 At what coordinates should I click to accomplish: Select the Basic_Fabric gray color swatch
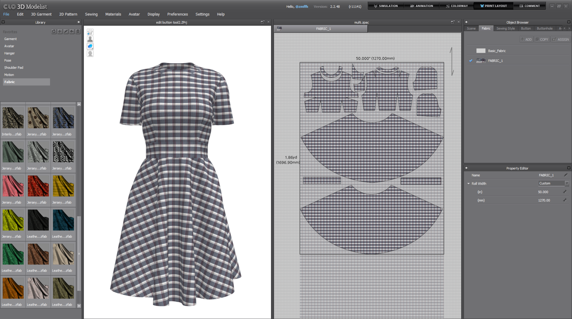pyautogui.click(x=481, y=51)
